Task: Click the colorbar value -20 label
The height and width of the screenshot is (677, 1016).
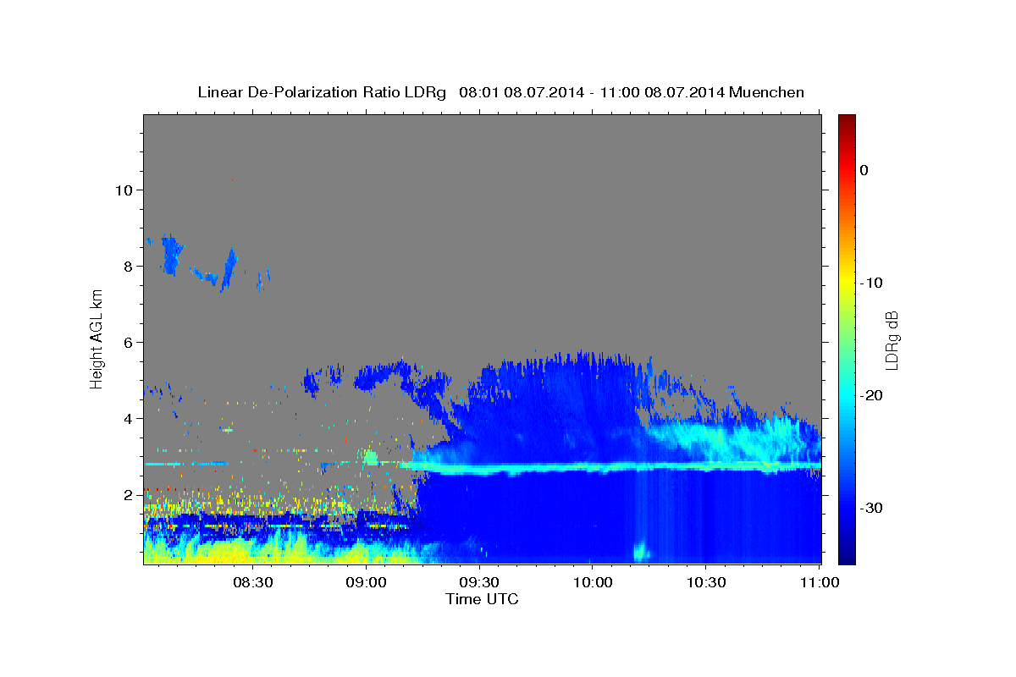Action: coord(871,395)
